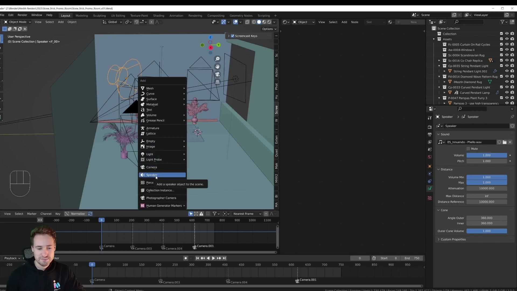Image resolution: width=517 pixels, height=291 pixels.
Task: Toggle exclude checkbox for Collection row
Action: point(501,34)
